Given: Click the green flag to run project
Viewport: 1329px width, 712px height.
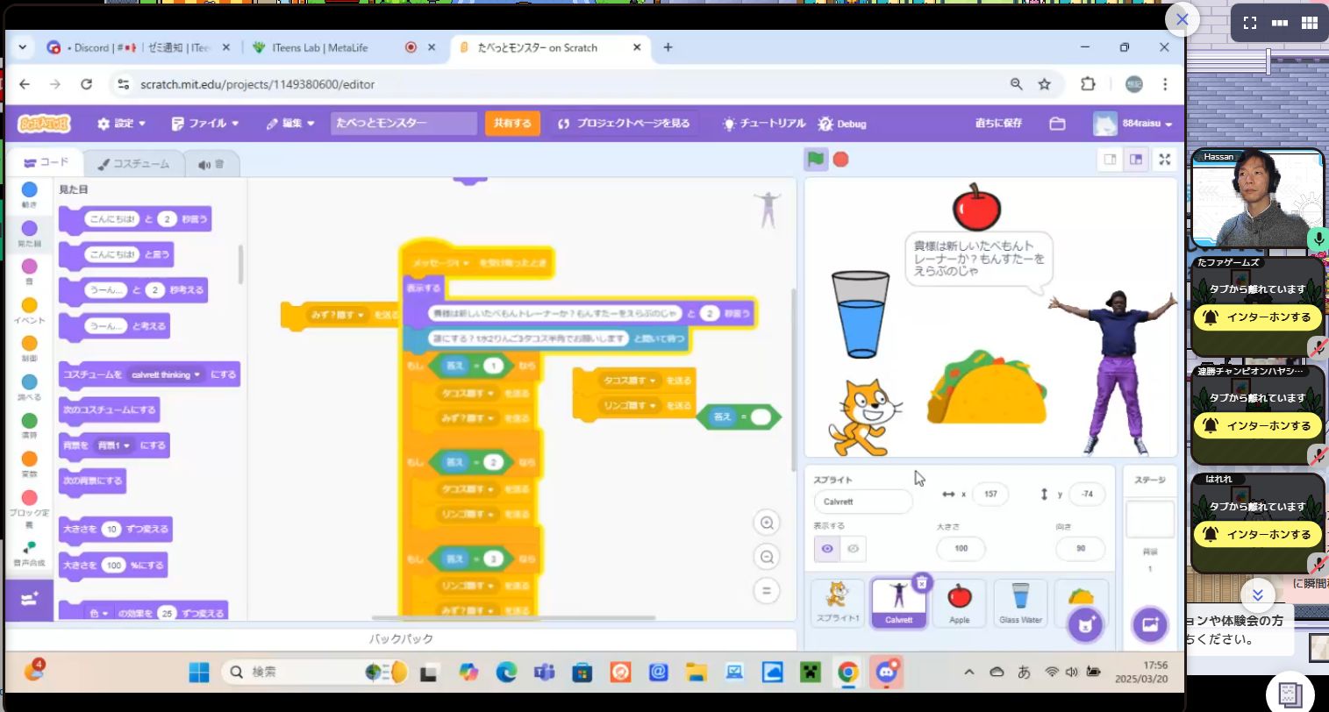Looking at the screenshot, I should click(x=816, y=160).
